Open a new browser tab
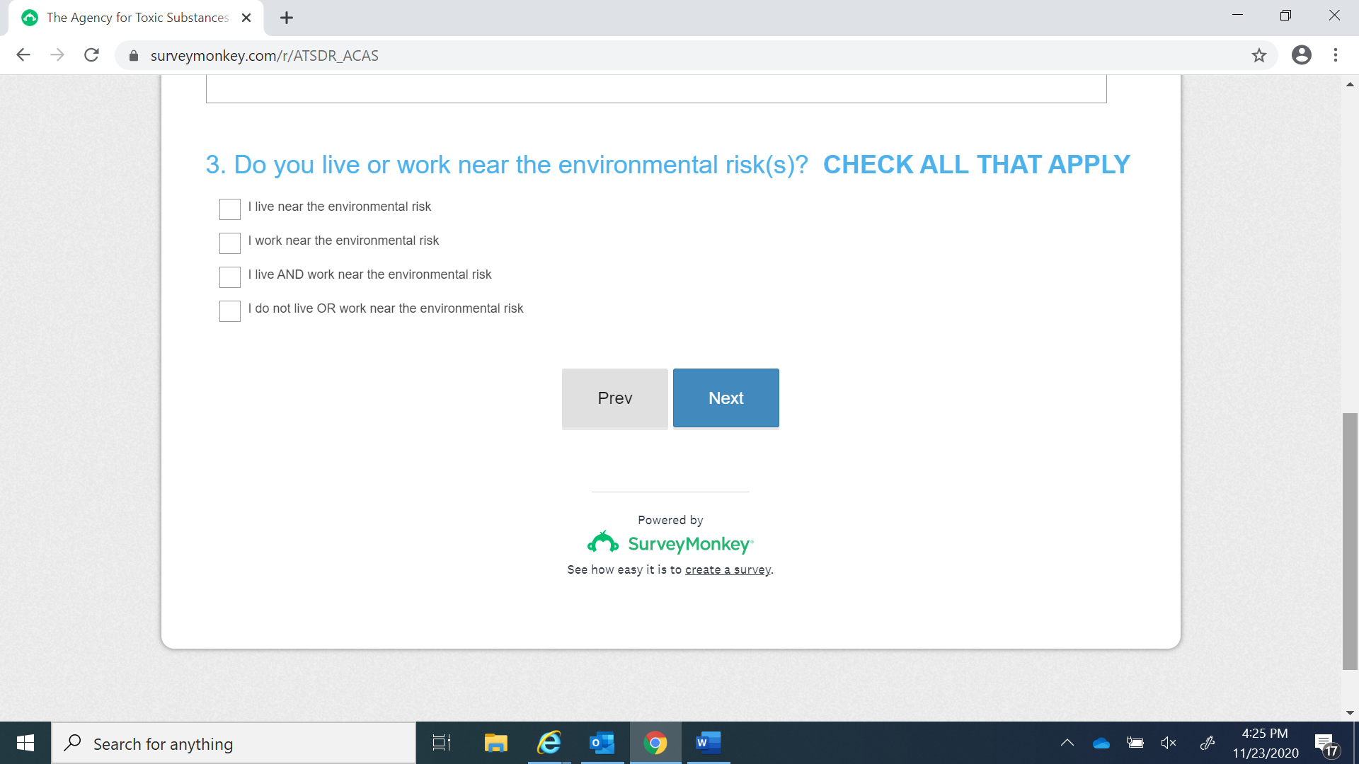Viewport: 1359px width, 764px height. pyautogui.click(x=287, y=18)
